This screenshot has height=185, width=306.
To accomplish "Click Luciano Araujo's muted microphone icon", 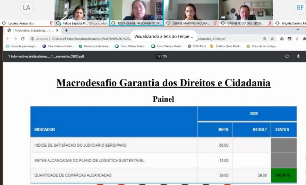I will [x=51, y=23].
